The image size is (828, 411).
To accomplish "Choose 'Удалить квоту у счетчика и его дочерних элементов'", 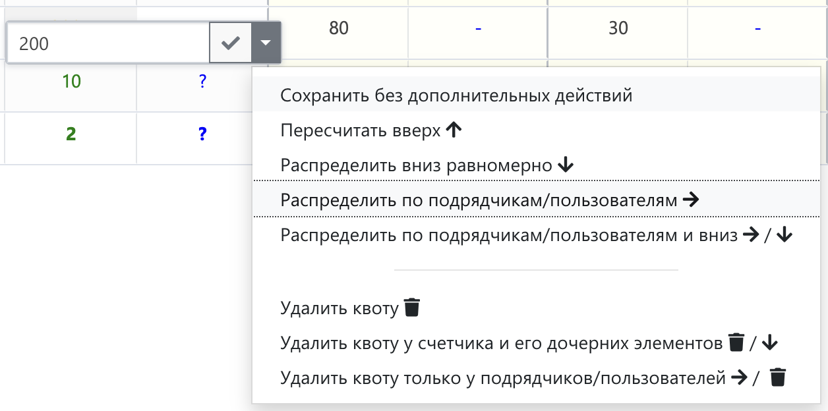I will click(x=537, y=342).
